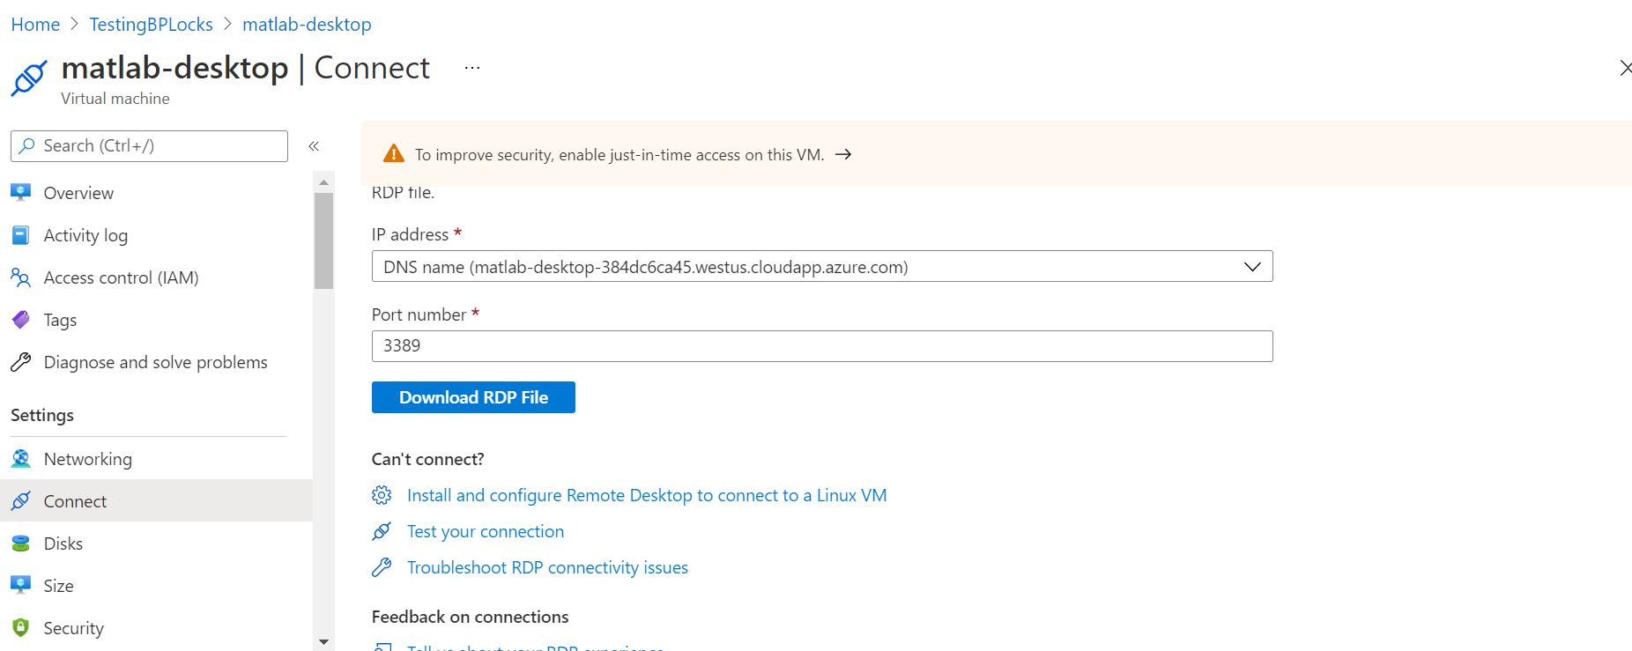Click the chevron arrow of the IP address dropdown
The height and width of the screenshot is (651, 1632).
click(1252, 266)
